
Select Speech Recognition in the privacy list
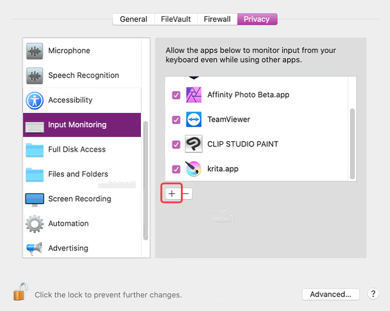click(x=82, y=75)
